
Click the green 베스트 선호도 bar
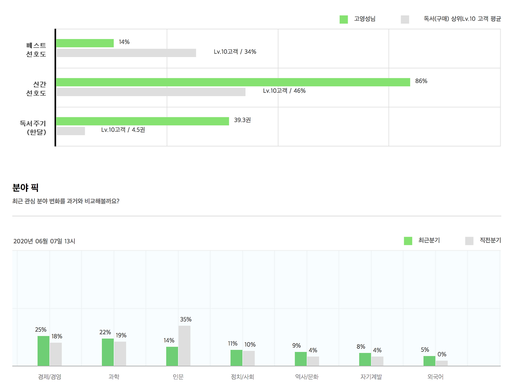pos(85,43)
